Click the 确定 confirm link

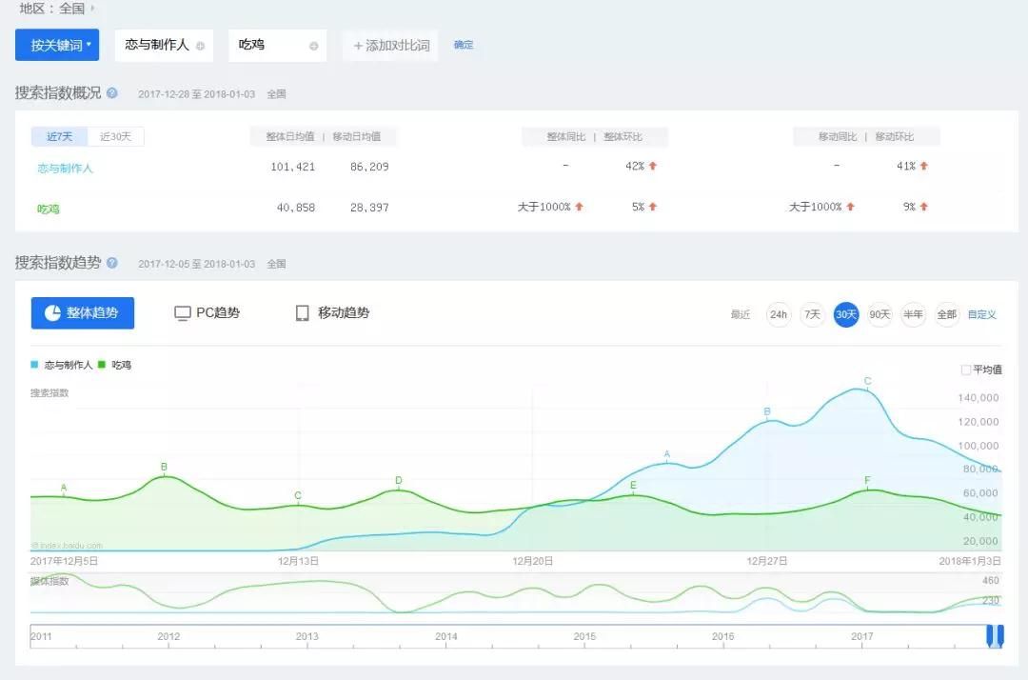[464, 45]
